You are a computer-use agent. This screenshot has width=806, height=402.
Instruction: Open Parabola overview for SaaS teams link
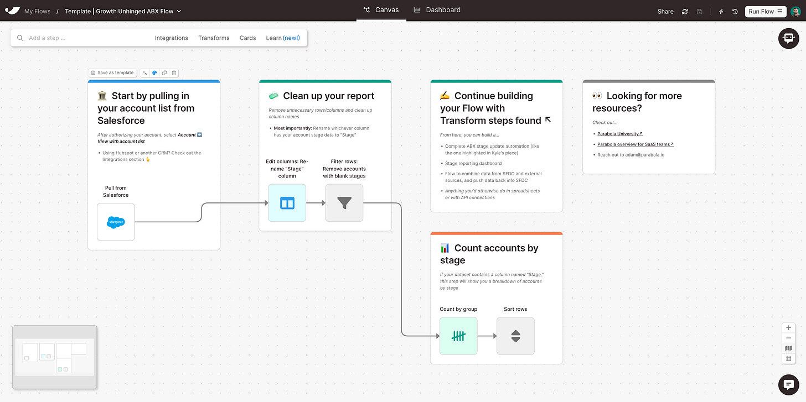[x=635, y=144]
